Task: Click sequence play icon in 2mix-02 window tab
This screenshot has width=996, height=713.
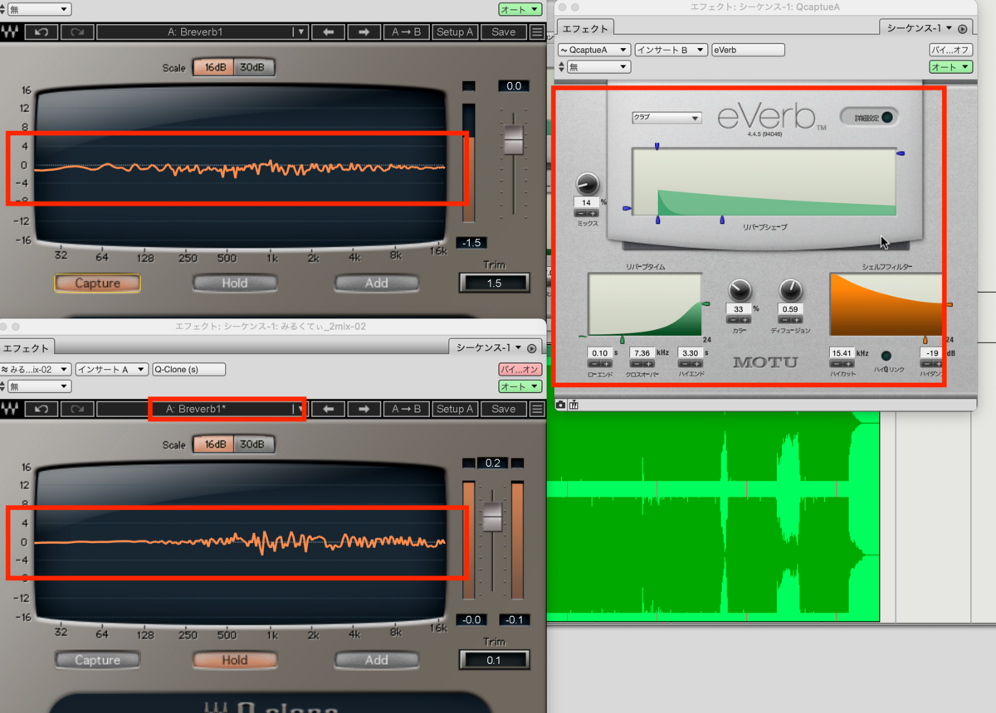Action: (x=532, y=348)
